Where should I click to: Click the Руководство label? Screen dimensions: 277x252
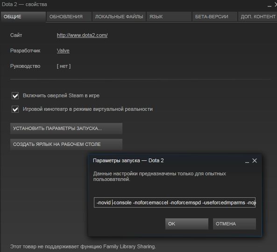click(x=25, y=66)
